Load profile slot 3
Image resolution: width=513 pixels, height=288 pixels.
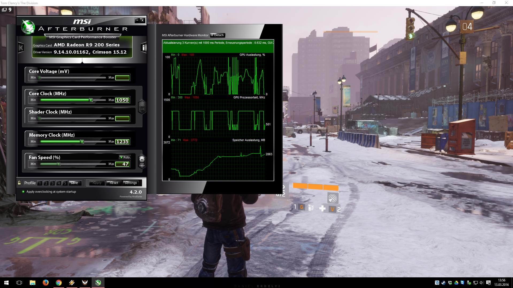(52, 183)
